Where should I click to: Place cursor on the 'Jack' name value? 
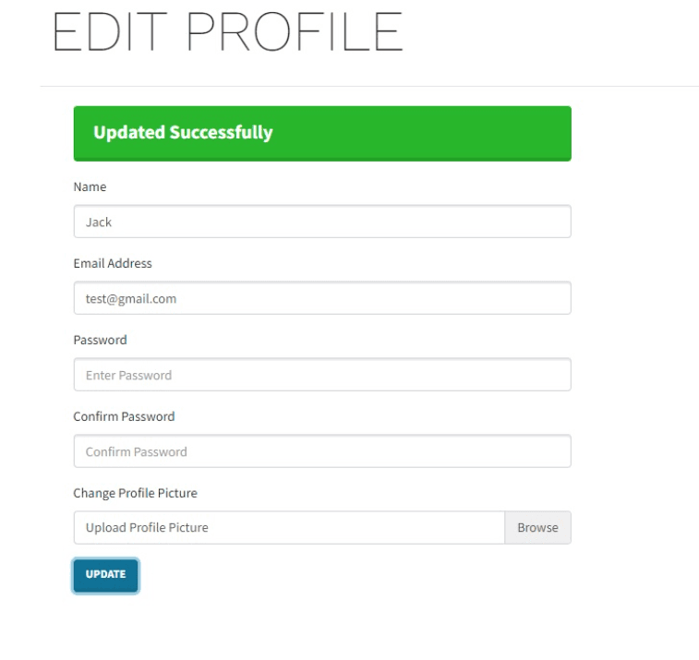tap(99, 222)
